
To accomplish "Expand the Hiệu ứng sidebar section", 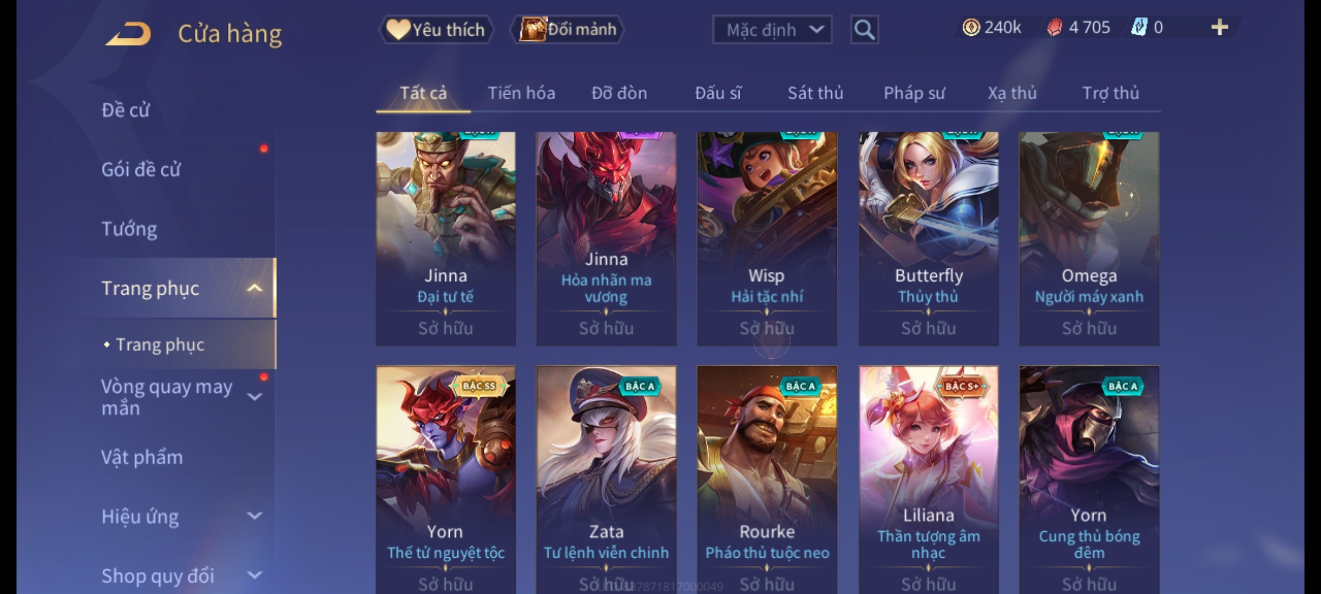I will (x=254, y=516).
